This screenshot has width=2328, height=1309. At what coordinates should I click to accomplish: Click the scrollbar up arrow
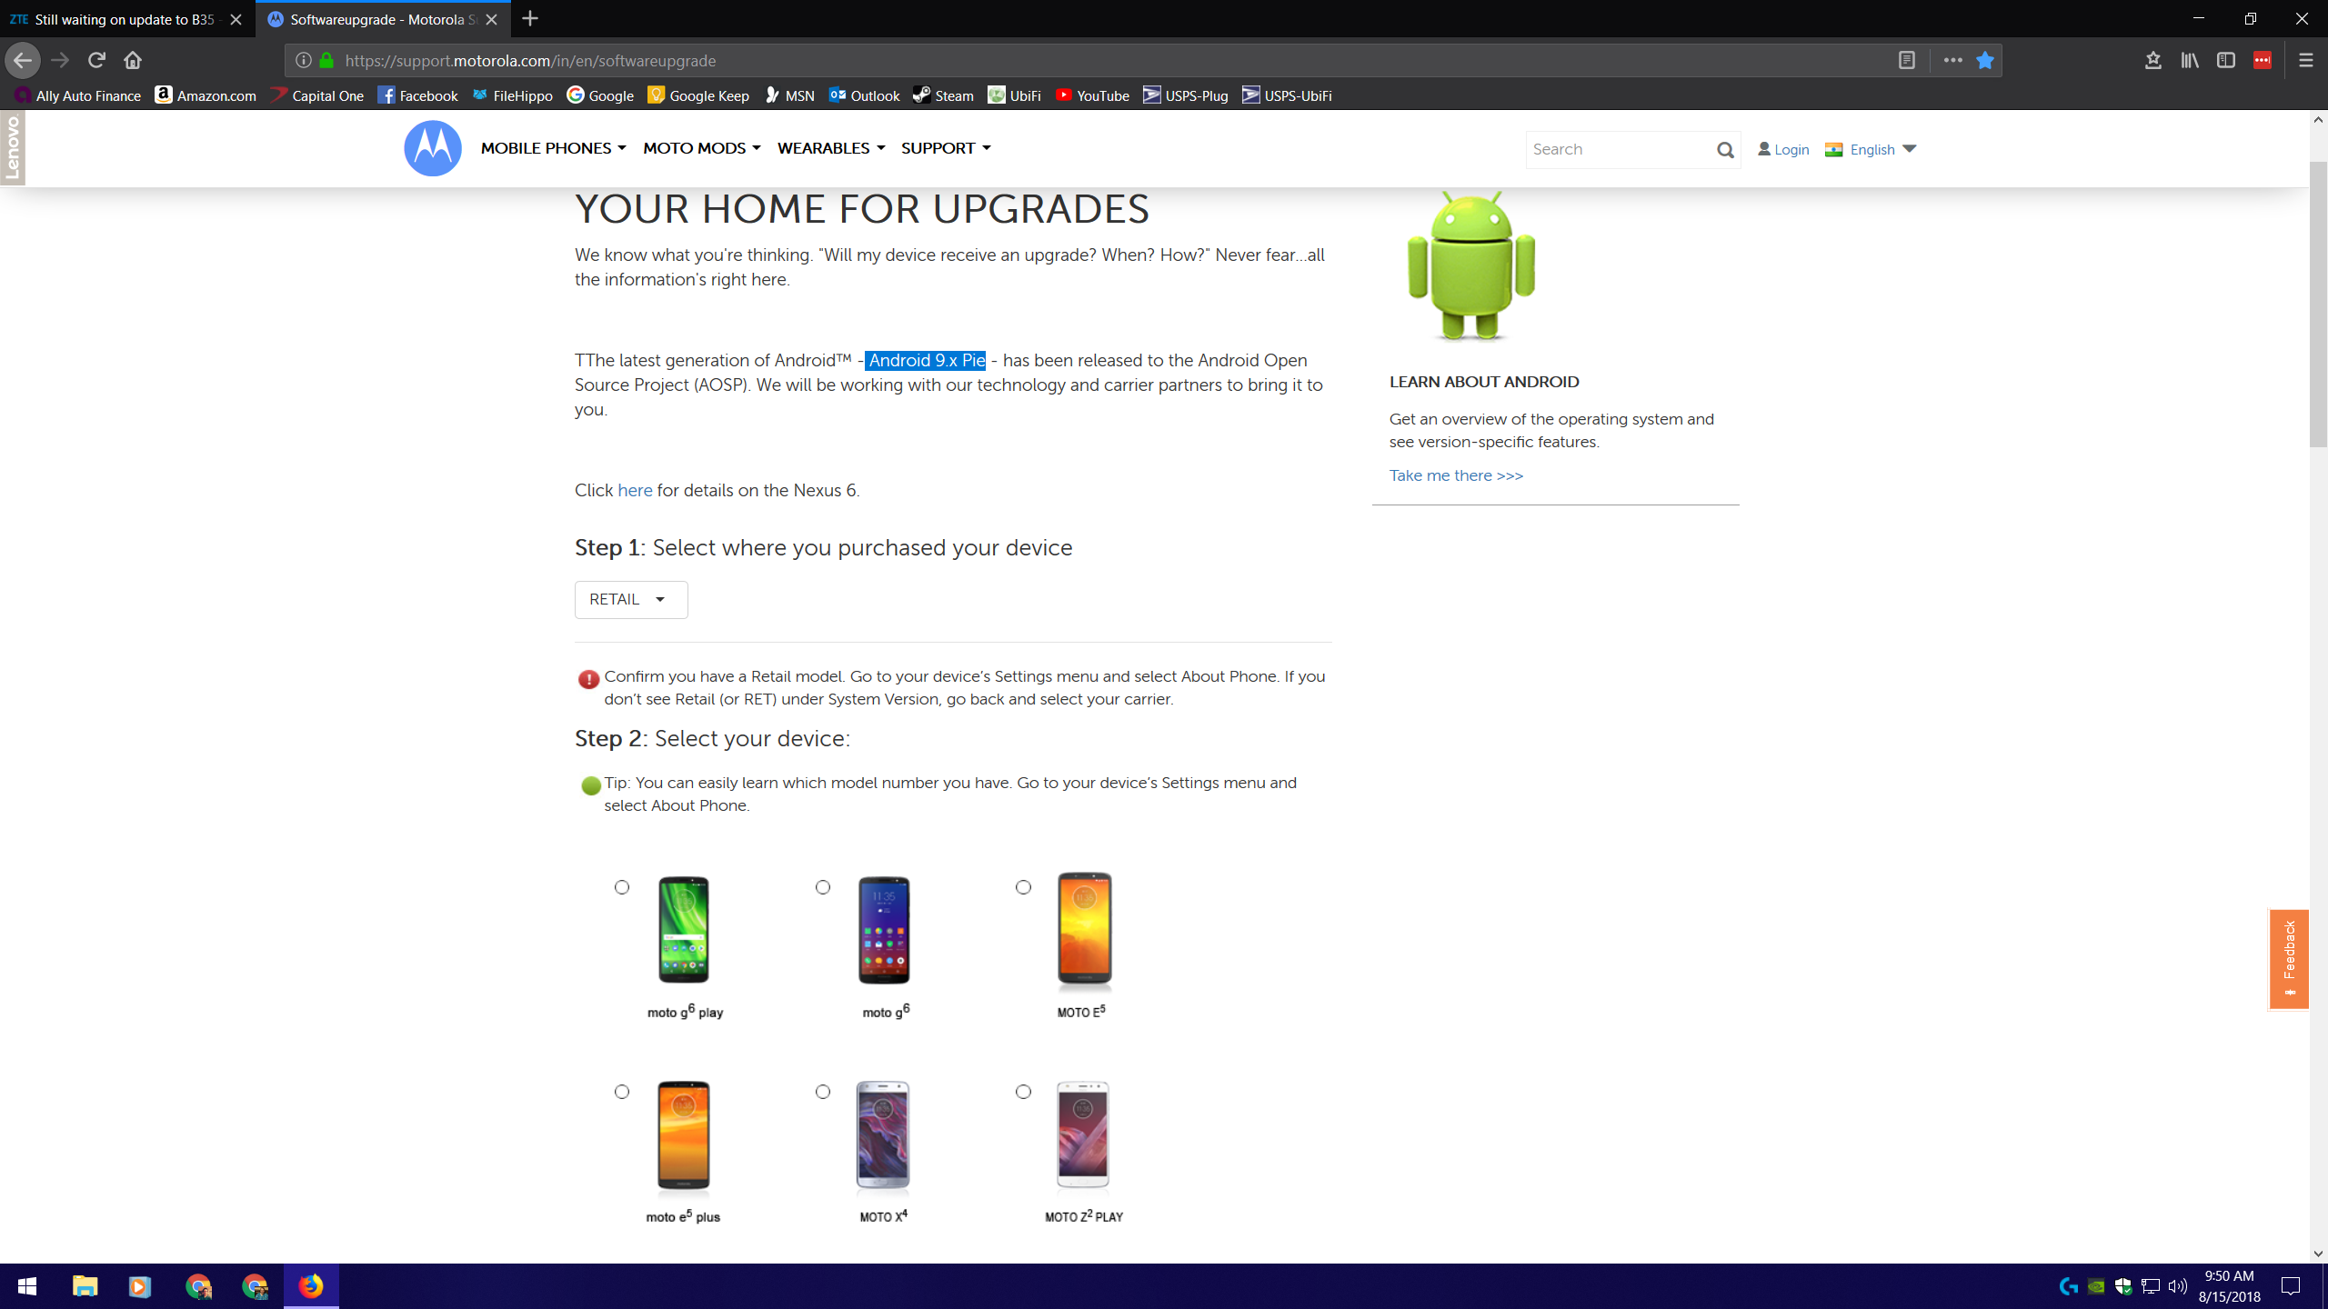2318,119
